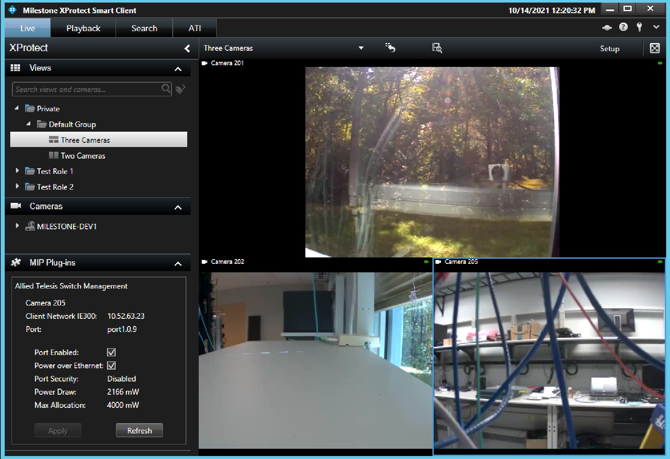This screenshot has height=459, width=670.
Task: Select the Three Cameras view
Action: [x=99, y=140]
